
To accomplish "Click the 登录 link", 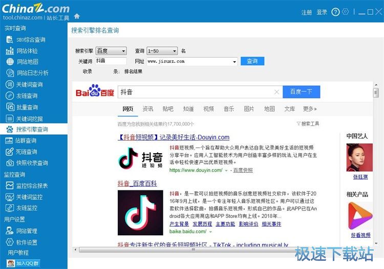I will tap(322, 12).
